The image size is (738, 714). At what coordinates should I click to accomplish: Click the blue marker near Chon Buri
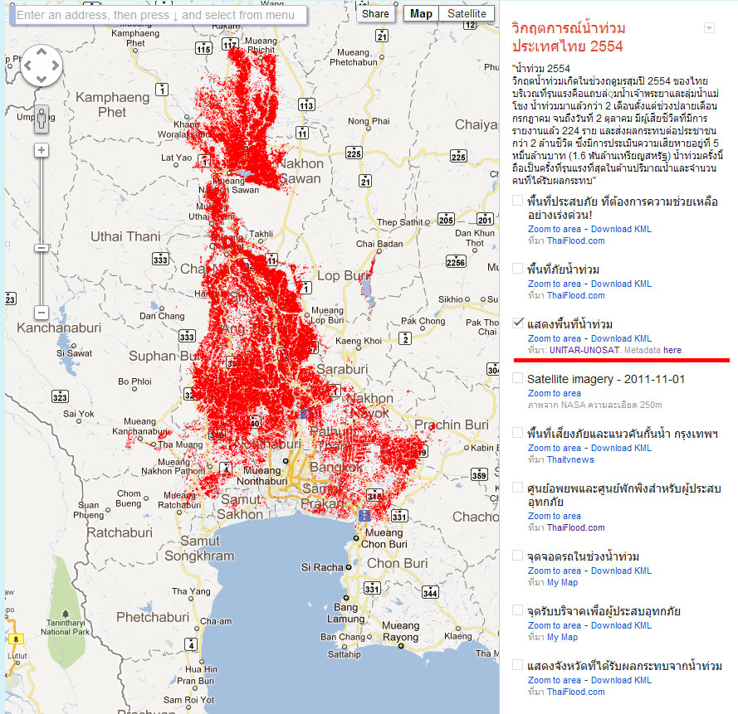coord(364,515)
